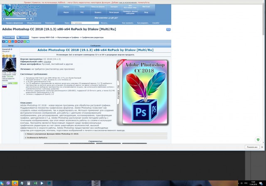266x186 pixels.
Task: Share the topic on Facebook
Action: click(3, 42)
